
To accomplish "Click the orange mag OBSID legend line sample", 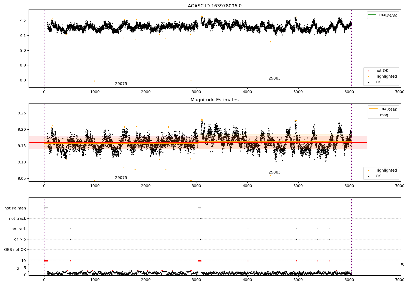I will [x=373, y=109].
